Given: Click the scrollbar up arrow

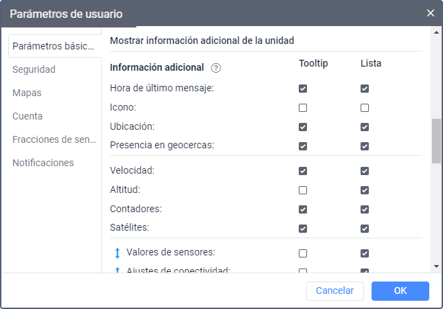Looking at the screenshot, I should coord(436,32).
